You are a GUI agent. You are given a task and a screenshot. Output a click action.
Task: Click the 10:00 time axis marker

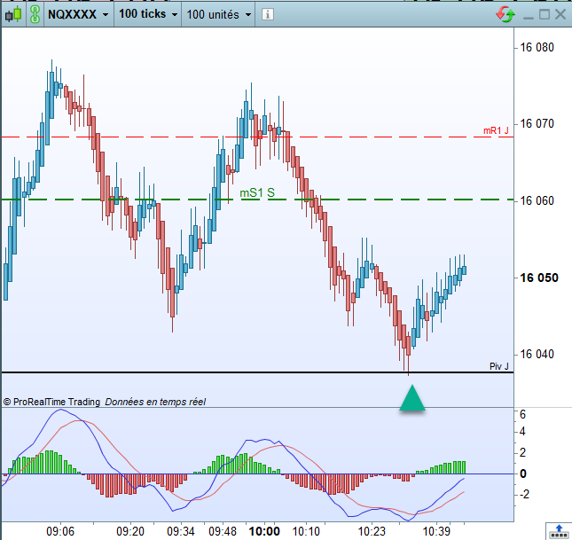[264, 531]
